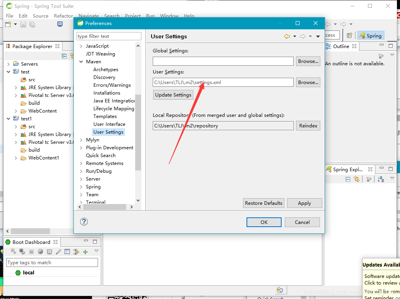Click the Apply button

[x=304, y=203]
